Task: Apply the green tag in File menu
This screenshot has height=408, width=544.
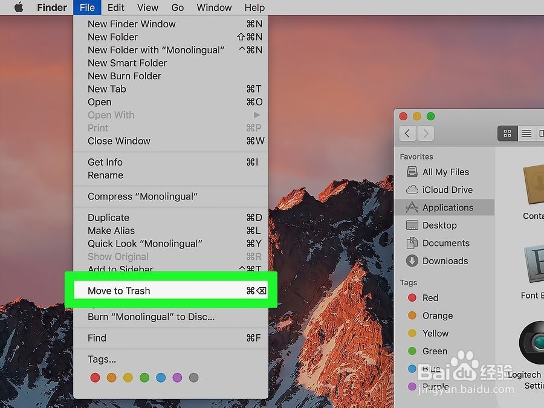Action: click(144, 377)
